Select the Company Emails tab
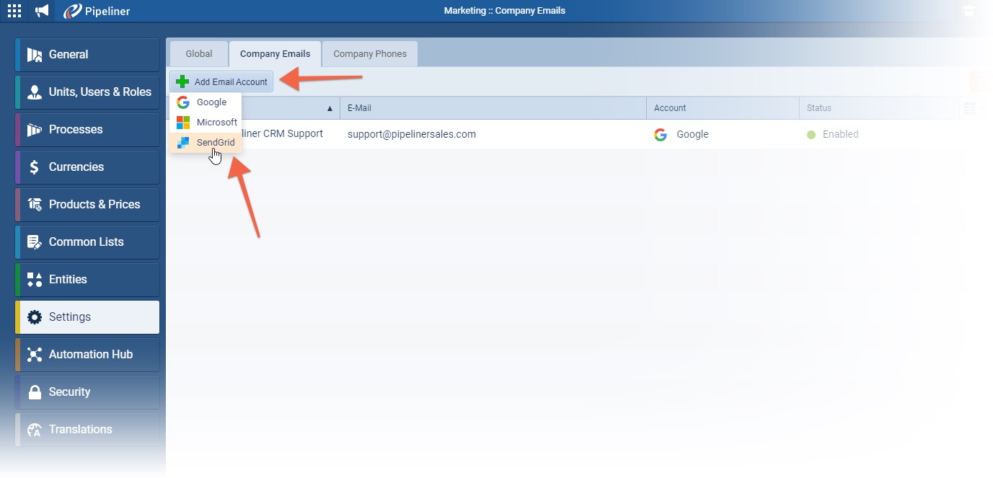Viewport: 993px width, 478px height. click(x=275, y=54)
